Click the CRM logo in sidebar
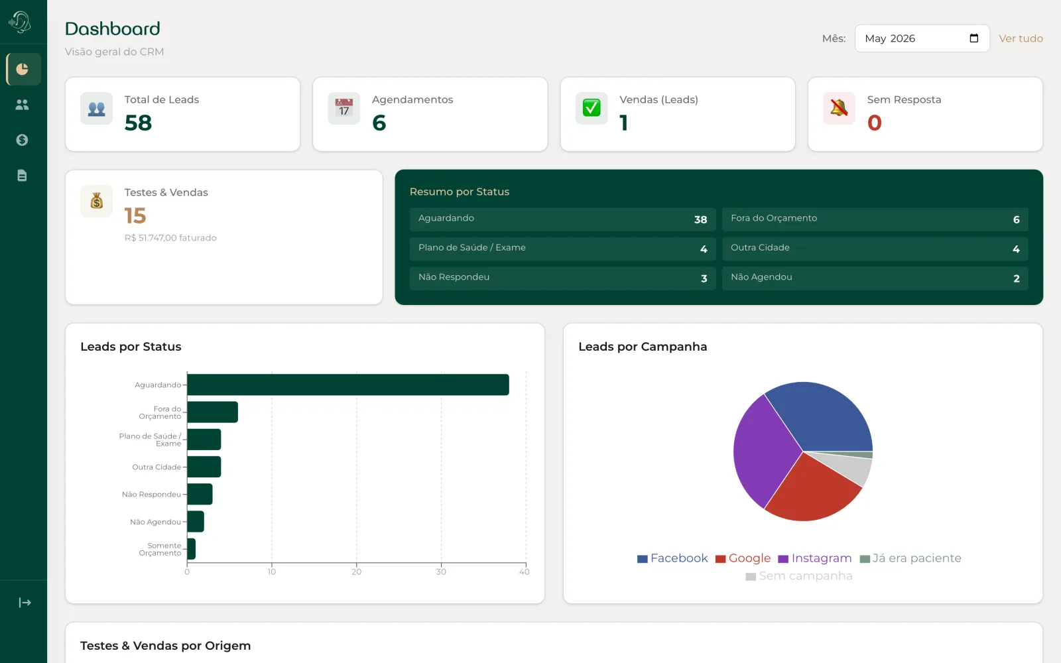 pyautogui.click(x=20, y=22)
